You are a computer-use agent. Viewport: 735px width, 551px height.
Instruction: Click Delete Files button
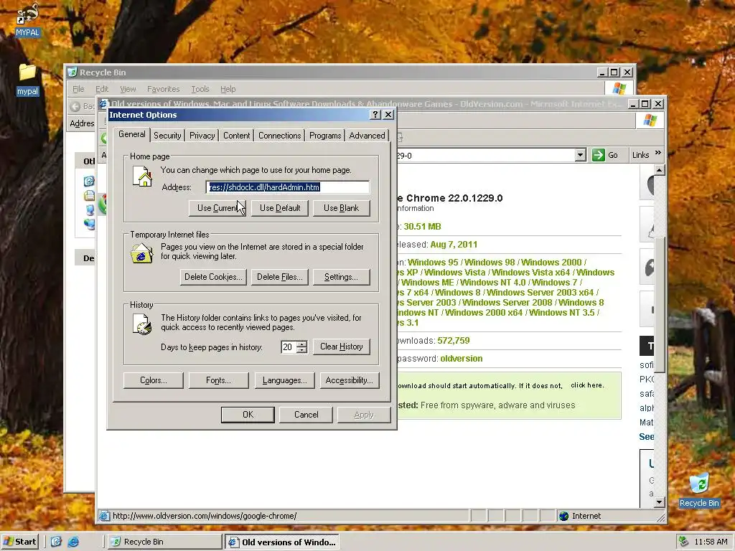tap(280, 277)
